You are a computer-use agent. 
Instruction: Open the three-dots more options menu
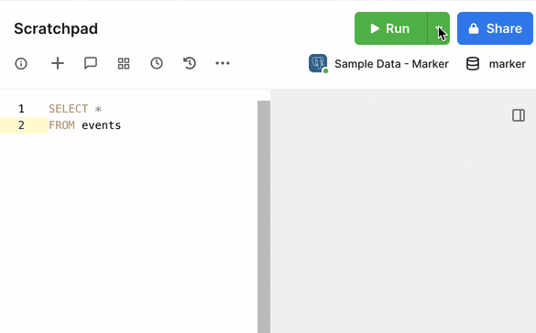pos(223,63)
